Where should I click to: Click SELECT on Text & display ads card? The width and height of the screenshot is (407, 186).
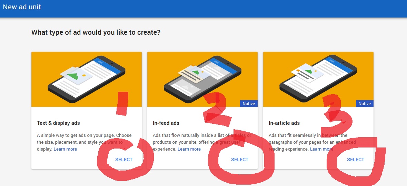(124, 160)
